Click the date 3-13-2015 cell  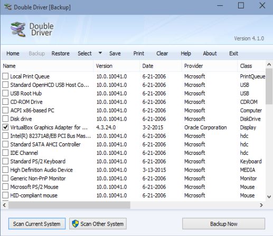coord(154,170)
